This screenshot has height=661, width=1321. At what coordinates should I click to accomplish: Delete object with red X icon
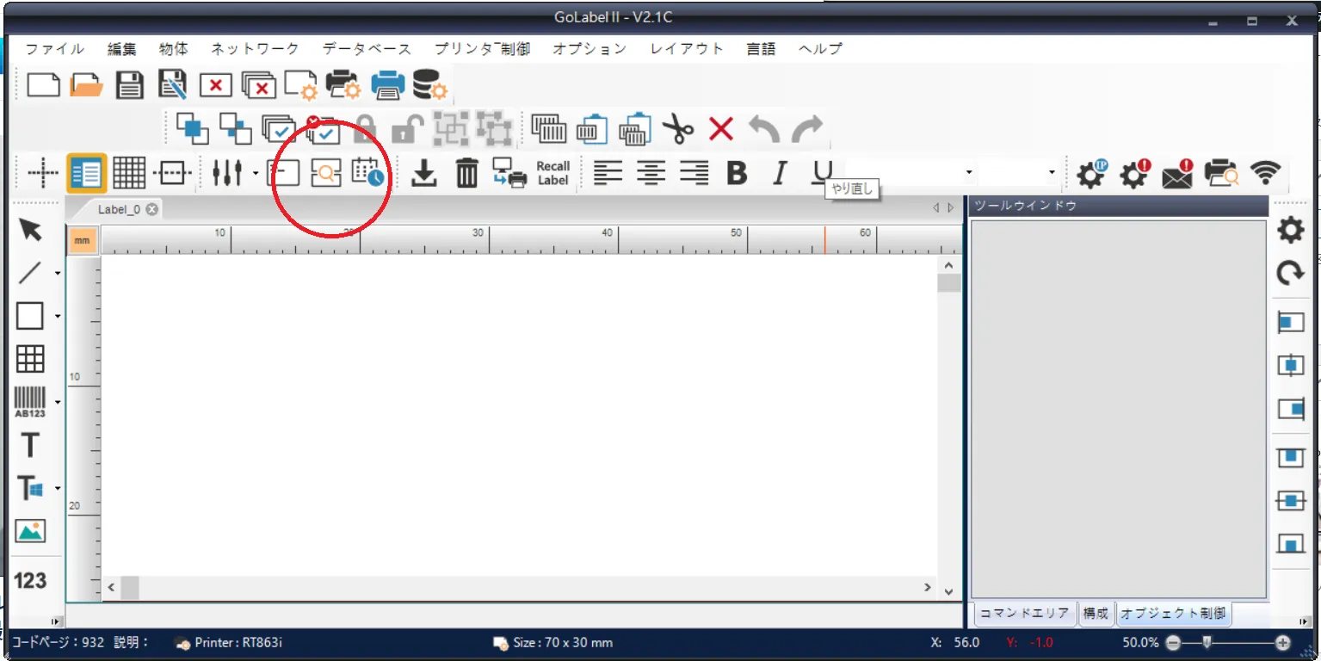(721, 130)
